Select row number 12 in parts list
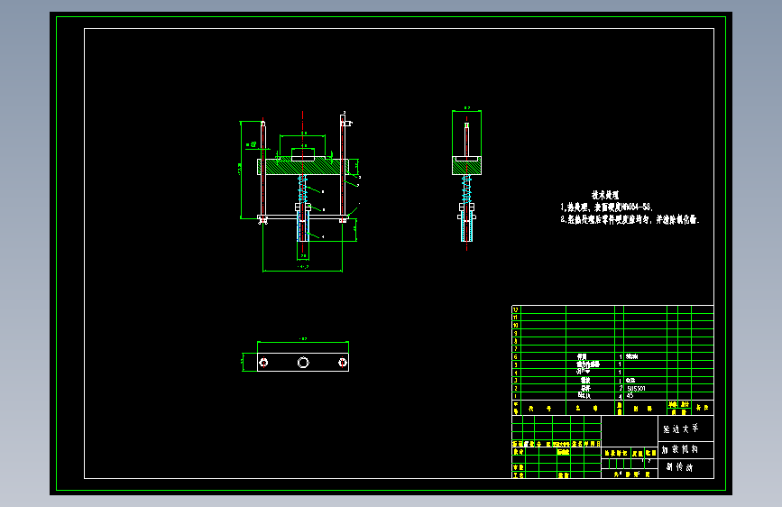The width and height of the screenshot is (782, 507). click(516, 309)
